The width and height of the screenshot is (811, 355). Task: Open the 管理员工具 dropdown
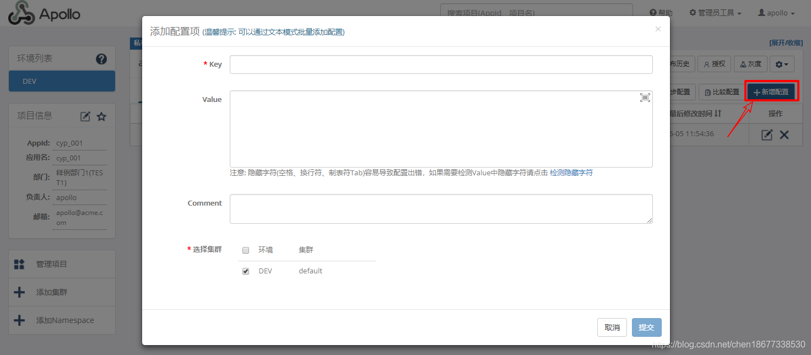click(x=715, y=12)
